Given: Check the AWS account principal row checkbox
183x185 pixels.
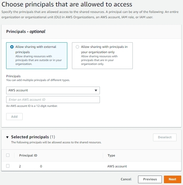Looking at the screenshot, I should pyautogui.click(x=8, y=166).
